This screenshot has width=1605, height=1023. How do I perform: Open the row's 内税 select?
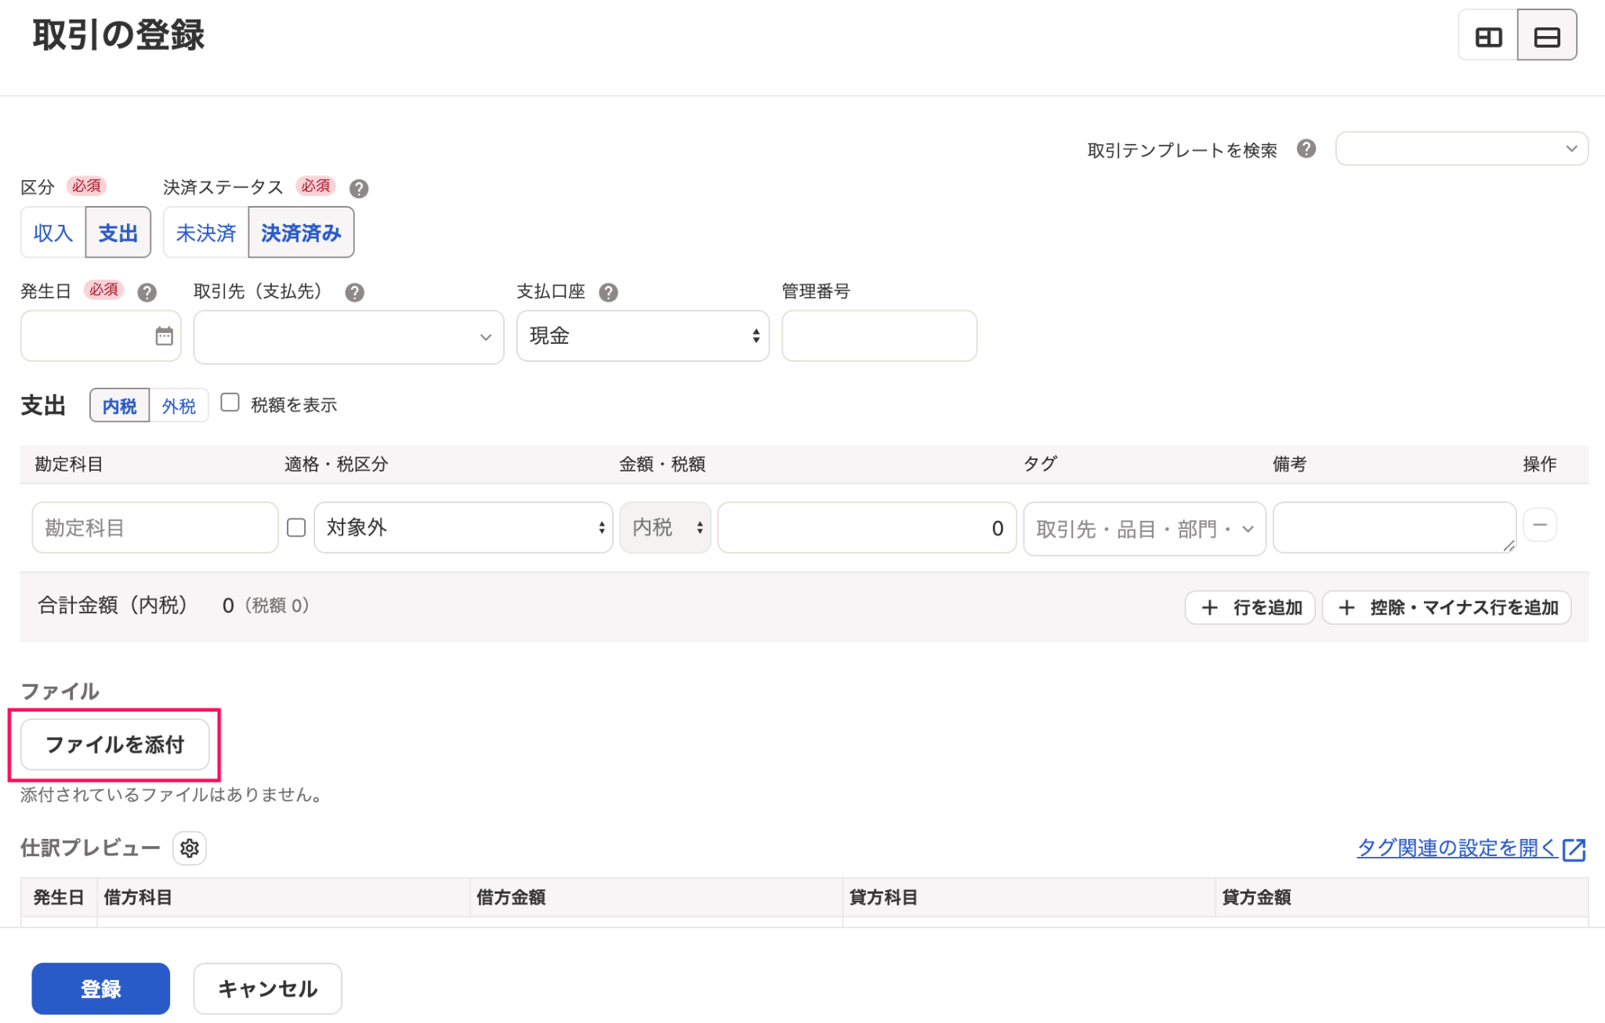(665, 527)
